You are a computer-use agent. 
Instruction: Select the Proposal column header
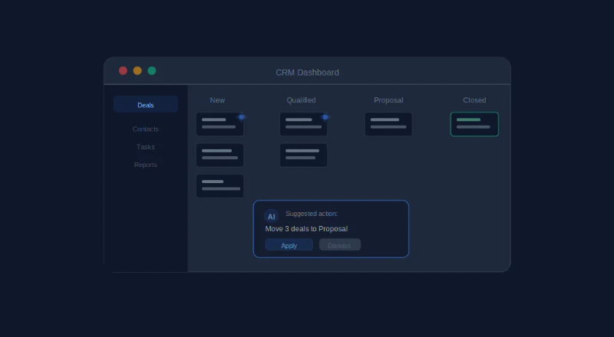point(388,100)
